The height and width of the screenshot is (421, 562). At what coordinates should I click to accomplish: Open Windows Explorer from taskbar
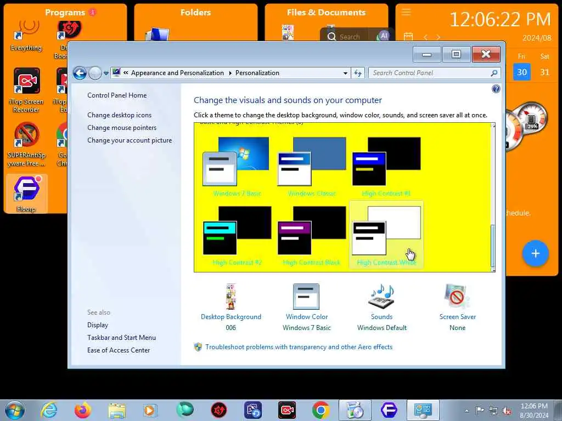(117, 410)
